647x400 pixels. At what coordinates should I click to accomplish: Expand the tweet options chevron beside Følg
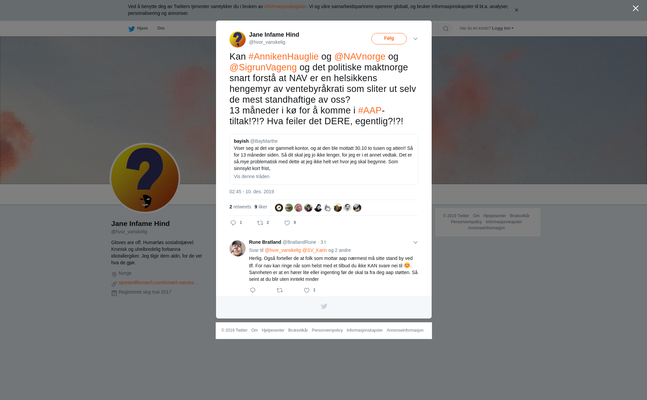coord(415,39)
